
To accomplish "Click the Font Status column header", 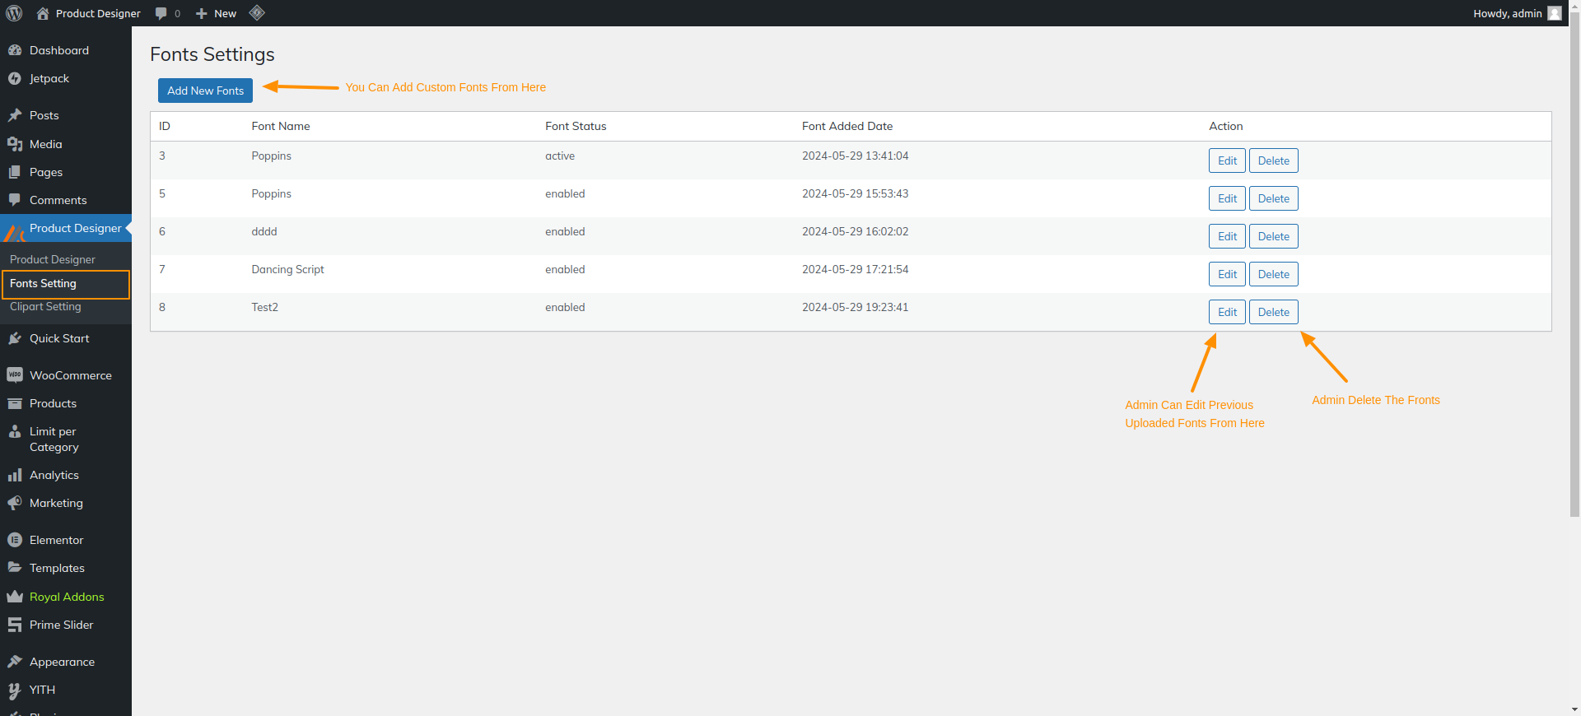I will [x=576, y=126].
